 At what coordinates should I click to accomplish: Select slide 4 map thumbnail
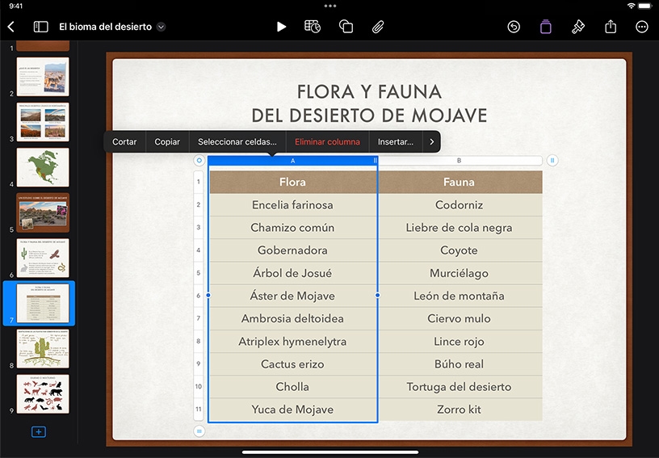pos(43,167)
